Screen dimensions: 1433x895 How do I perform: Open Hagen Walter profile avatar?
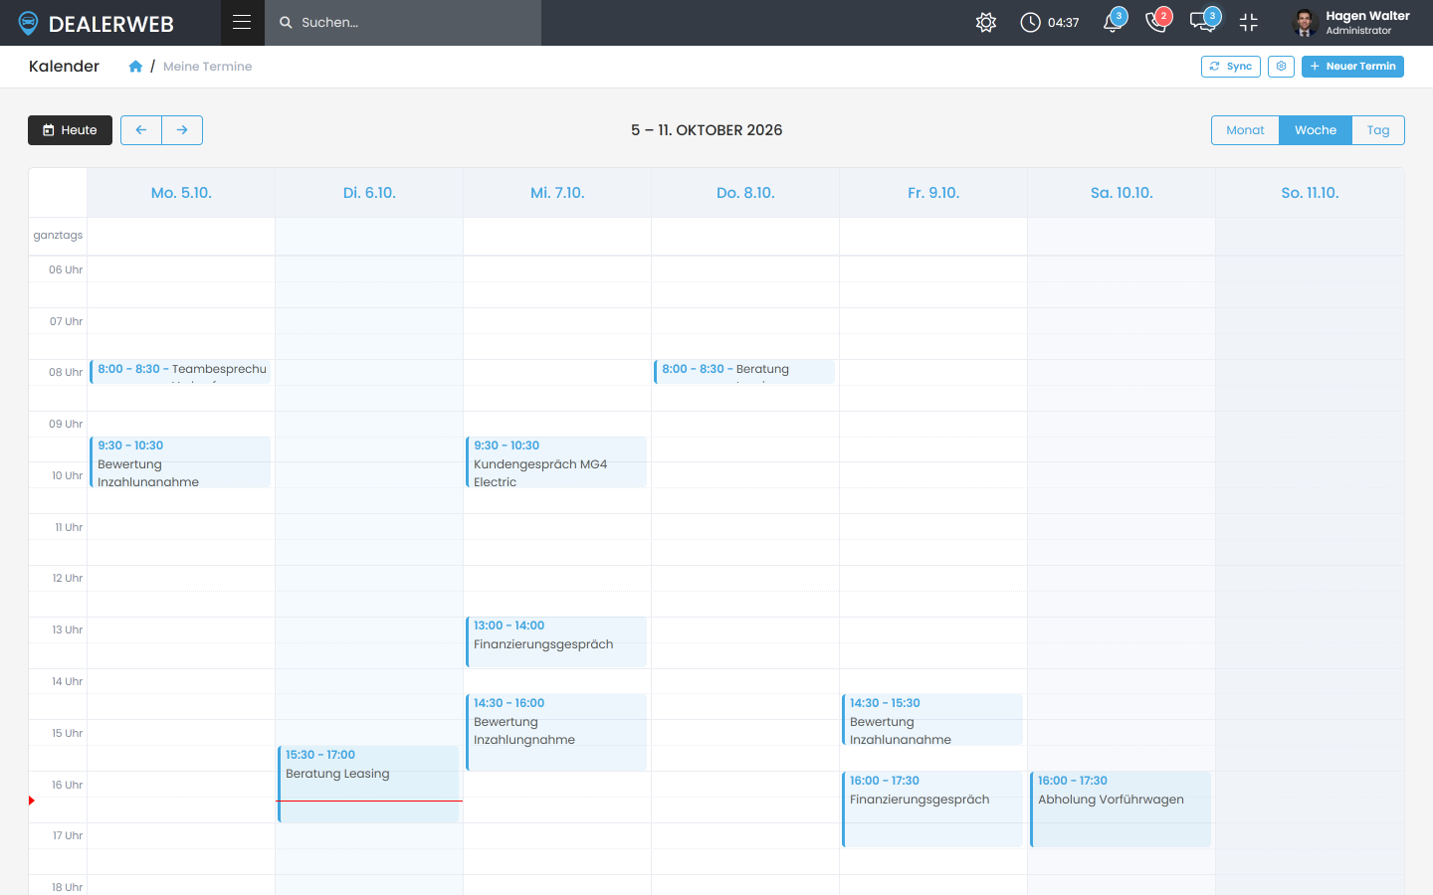pyautogui.click(x=1305, y=22)
